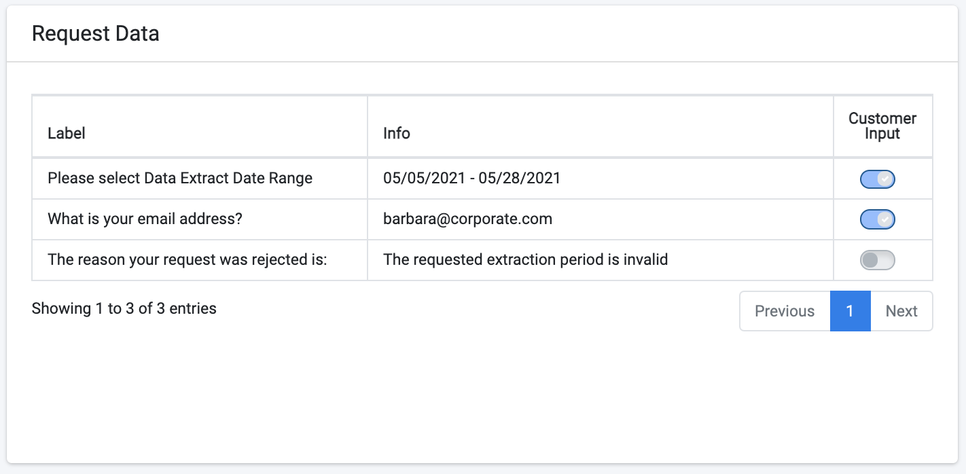The image size is (966, 474).
Task: Go to the Previous page
Action: pos(785,311)
